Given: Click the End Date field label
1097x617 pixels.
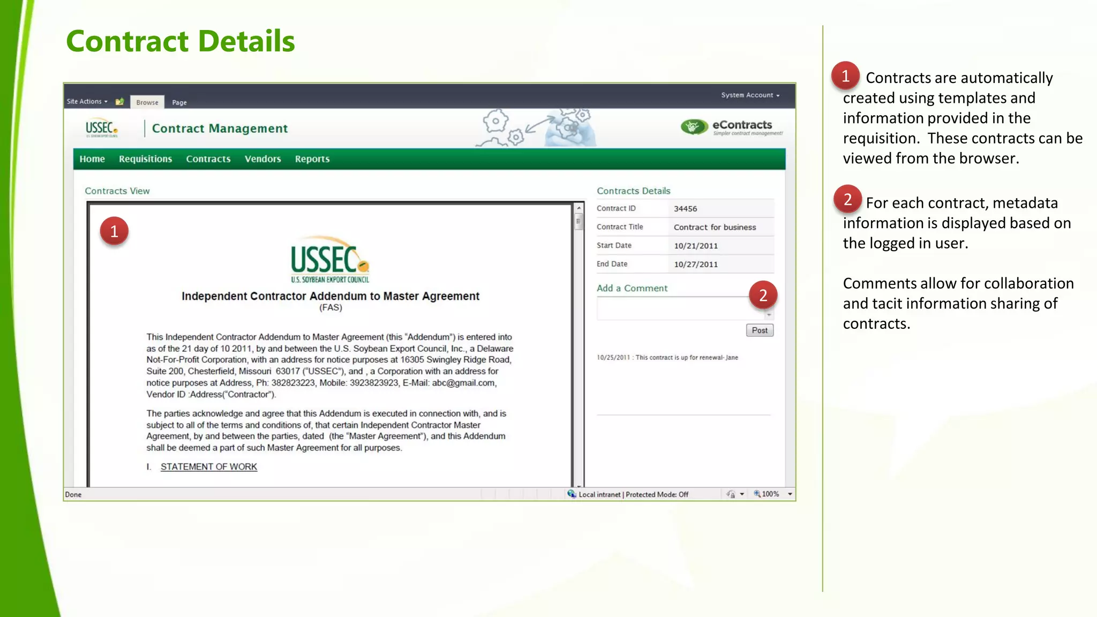Looking at the screenshot, I should 612,264.
